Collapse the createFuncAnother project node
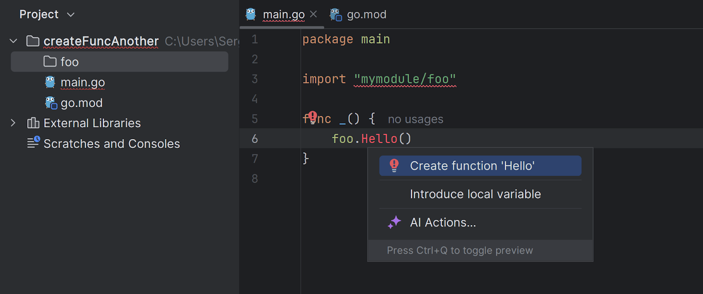The width and height of the screenshot is (703, 294). 14,41
